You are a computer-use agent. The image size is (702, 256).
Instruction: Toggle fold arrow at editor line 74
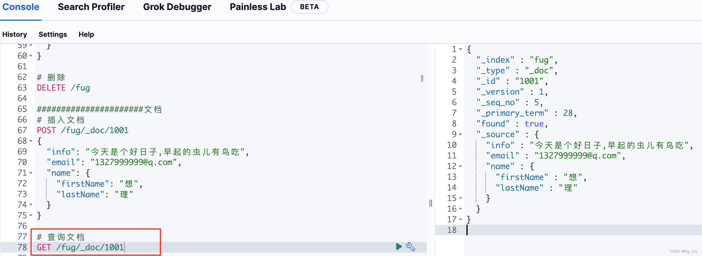[x=31, y=205]
